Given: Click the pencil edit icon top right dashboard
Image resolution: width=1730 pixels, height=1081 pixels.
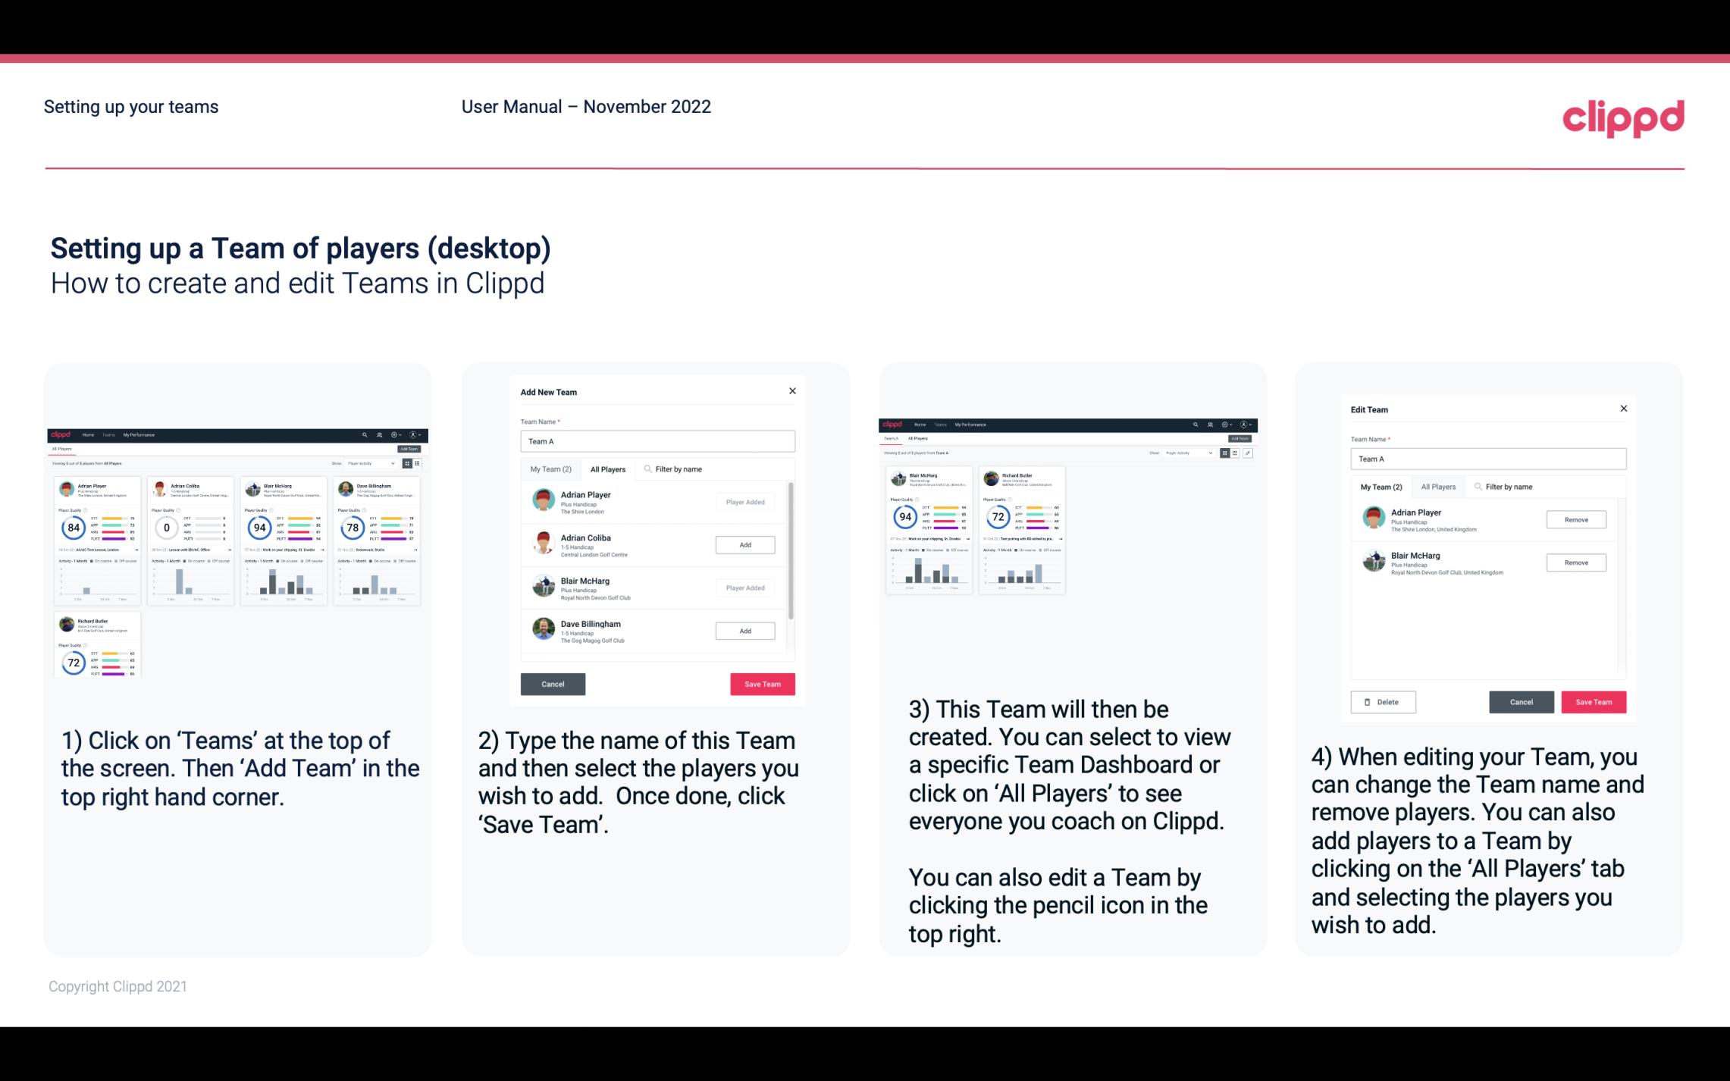Looking at the screenshot, I should 1247,452.
